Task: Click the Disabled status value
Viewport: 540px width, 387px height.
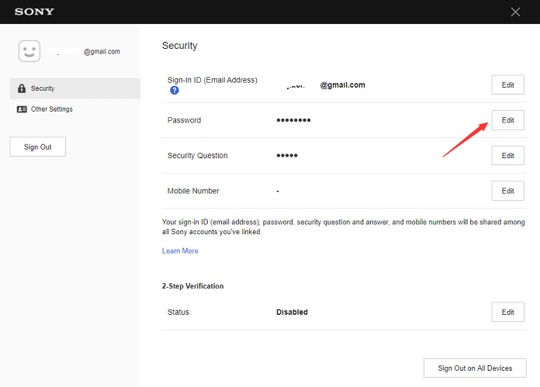Action: (292, 313)
